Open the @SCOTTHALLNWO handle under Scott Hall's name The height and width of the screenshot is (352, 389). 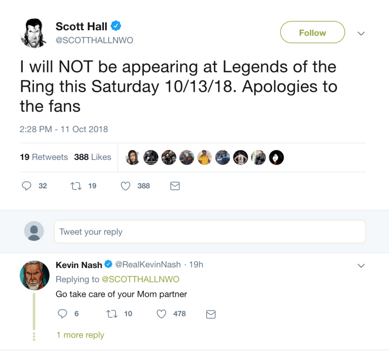[94, 40]
